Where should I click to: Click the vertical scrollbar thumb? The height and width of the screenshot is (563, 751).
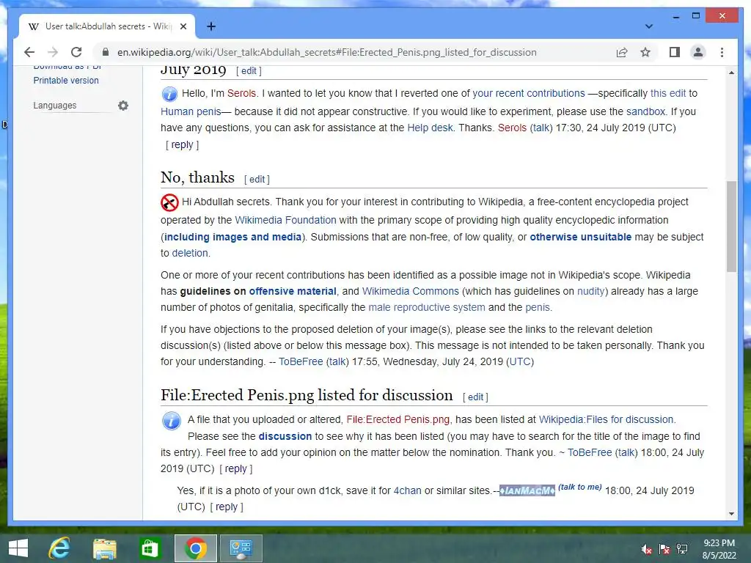coord(731,227)
